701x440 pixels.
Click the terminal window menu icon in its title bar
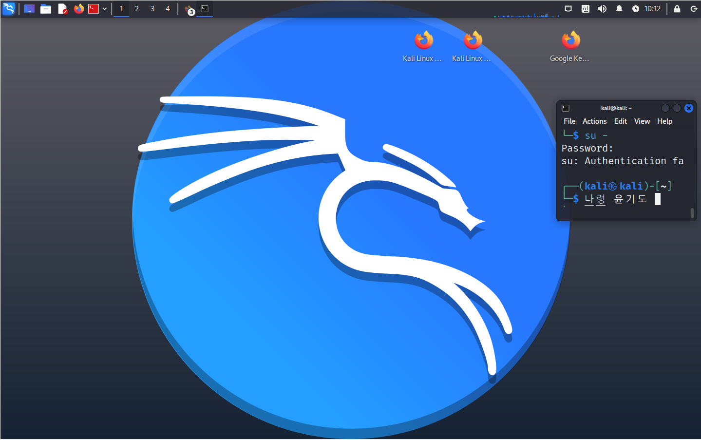tap(566, 108)
